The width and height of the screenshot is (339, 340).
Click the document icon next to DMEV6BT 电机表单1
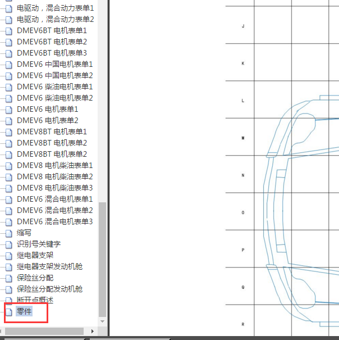point(8,31)
